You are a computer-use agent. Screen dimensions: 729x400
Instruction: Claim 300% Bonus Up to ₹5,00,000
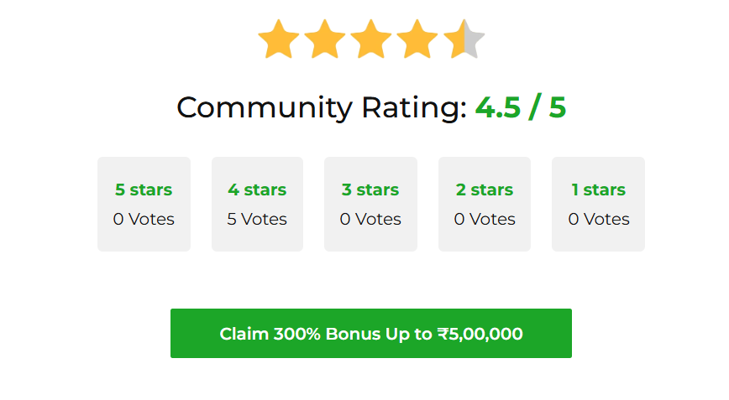point(371,334)
